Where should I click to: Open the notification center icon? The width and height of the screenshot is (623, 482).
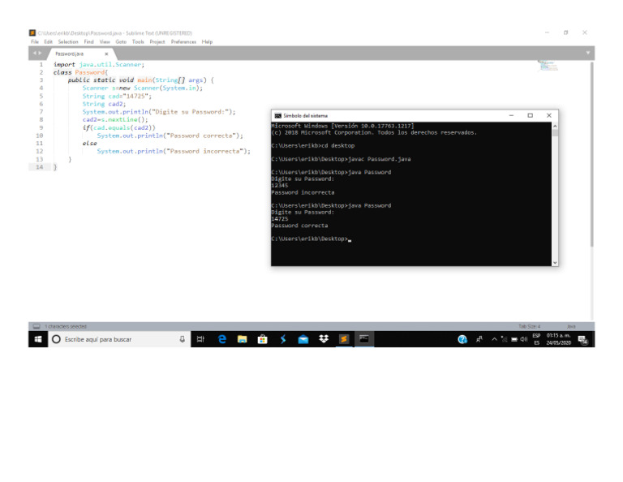point(582,339)
